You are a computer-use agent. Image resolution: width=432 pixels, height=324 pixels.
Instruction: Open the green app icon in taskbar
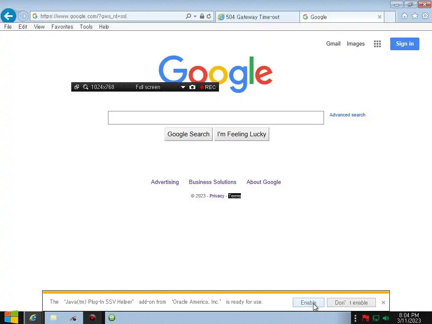[x=111, y=318]
